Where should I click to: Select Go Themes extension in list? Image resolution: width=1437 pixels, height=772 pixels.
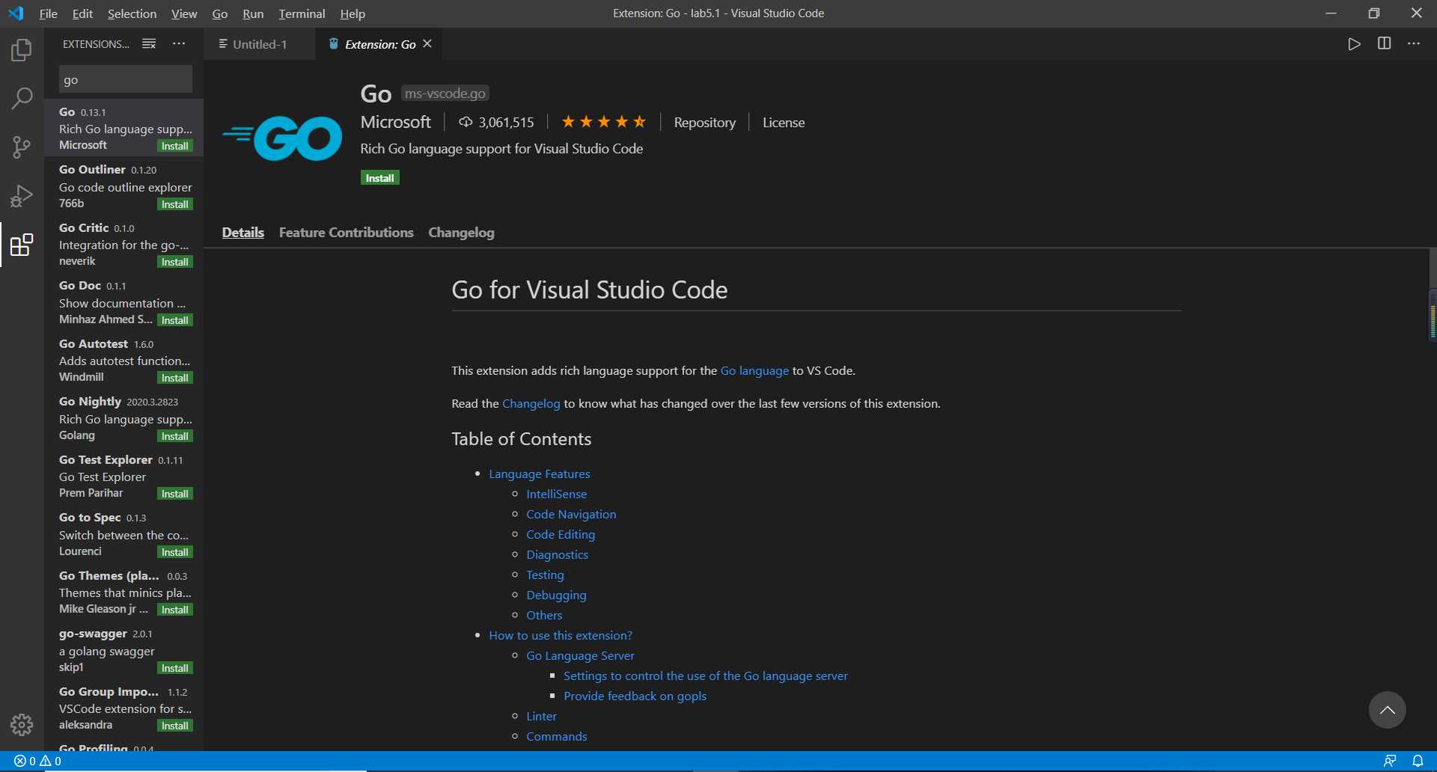(124, 592)
